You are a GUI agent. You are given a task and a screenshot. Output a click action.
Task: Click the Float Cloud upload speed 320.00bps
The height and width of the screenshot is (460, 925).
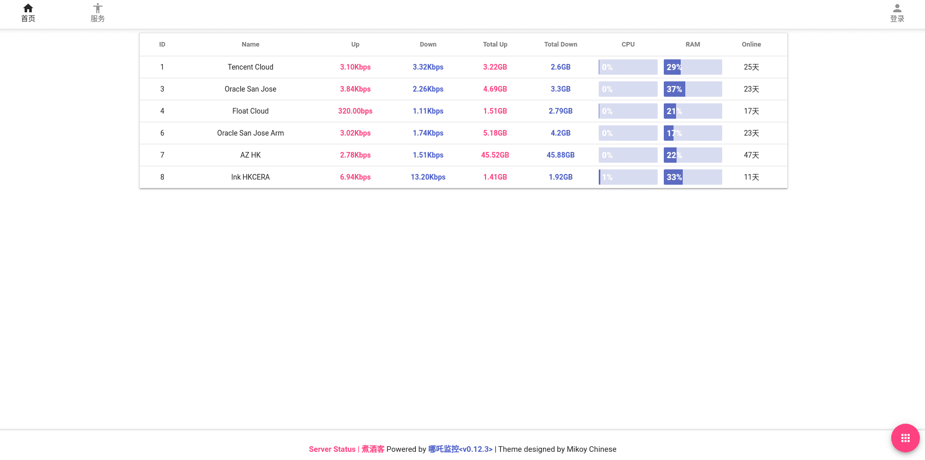[x=355, y=111]
